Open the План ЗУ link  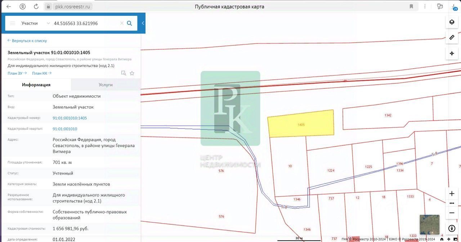tap(17, 73)
